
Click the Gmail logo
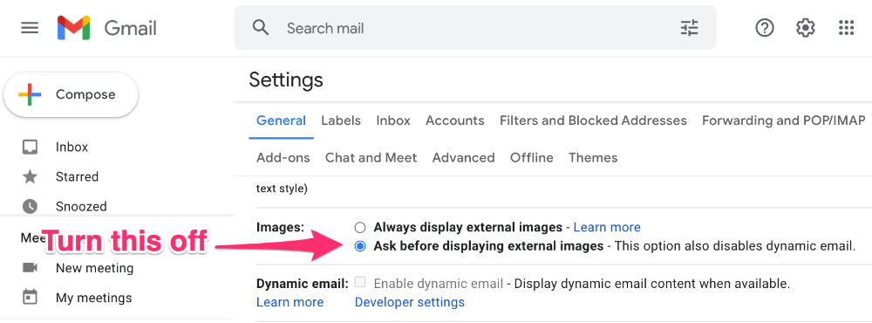pos(106,28)
